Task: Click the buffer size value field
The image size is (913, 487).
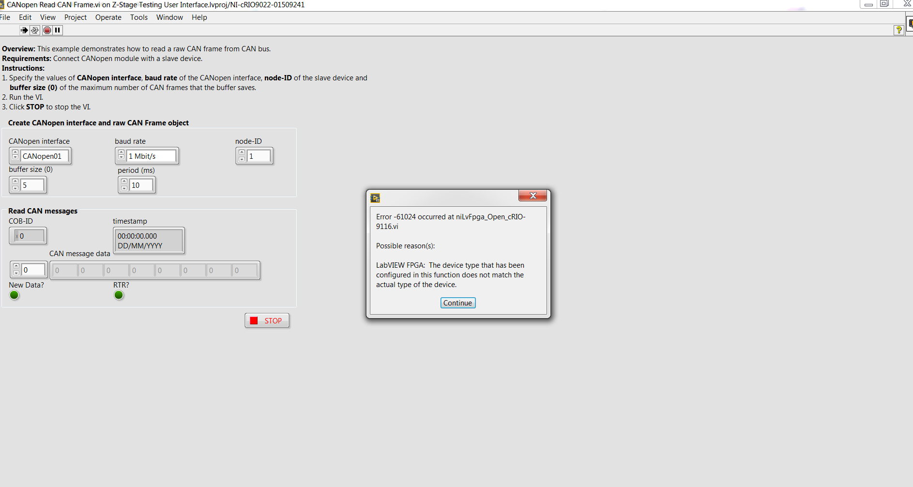Action: pos(32,185)
